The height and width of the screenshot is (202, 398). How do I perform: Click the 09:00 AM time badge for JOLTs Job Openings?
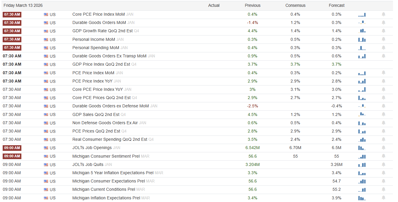(12, 148)
